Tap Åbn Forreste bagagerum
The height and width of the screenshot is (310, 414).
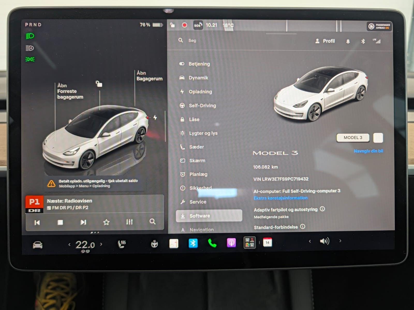(70, 91)
